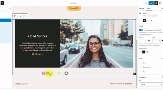Add a block with the black plus button
163x91 pixels.
(134, 74)
